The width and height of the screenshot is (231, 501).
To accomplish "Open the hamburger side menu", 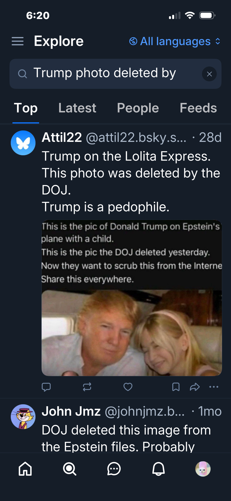I will coord(17,41).
